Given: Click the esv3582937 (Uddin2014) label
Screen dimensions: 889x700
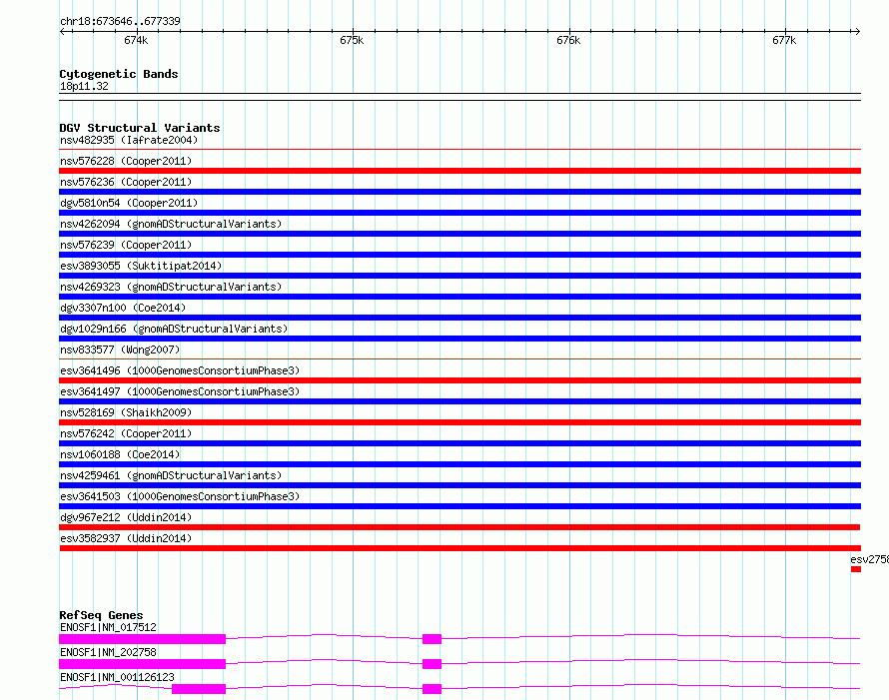Looking at the screenshot, I should [126, 538].
